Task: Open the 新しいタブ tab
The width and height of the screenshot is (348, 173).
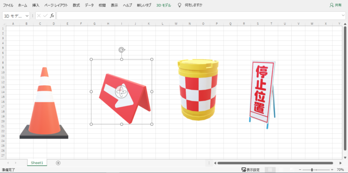Action: click(144, 5)
